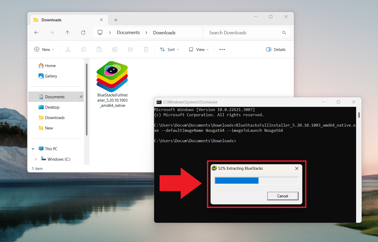Screen dimensions: 378x242
Task: Click Downloads in the breadcrumb path
Action: (x=164, y=32)
